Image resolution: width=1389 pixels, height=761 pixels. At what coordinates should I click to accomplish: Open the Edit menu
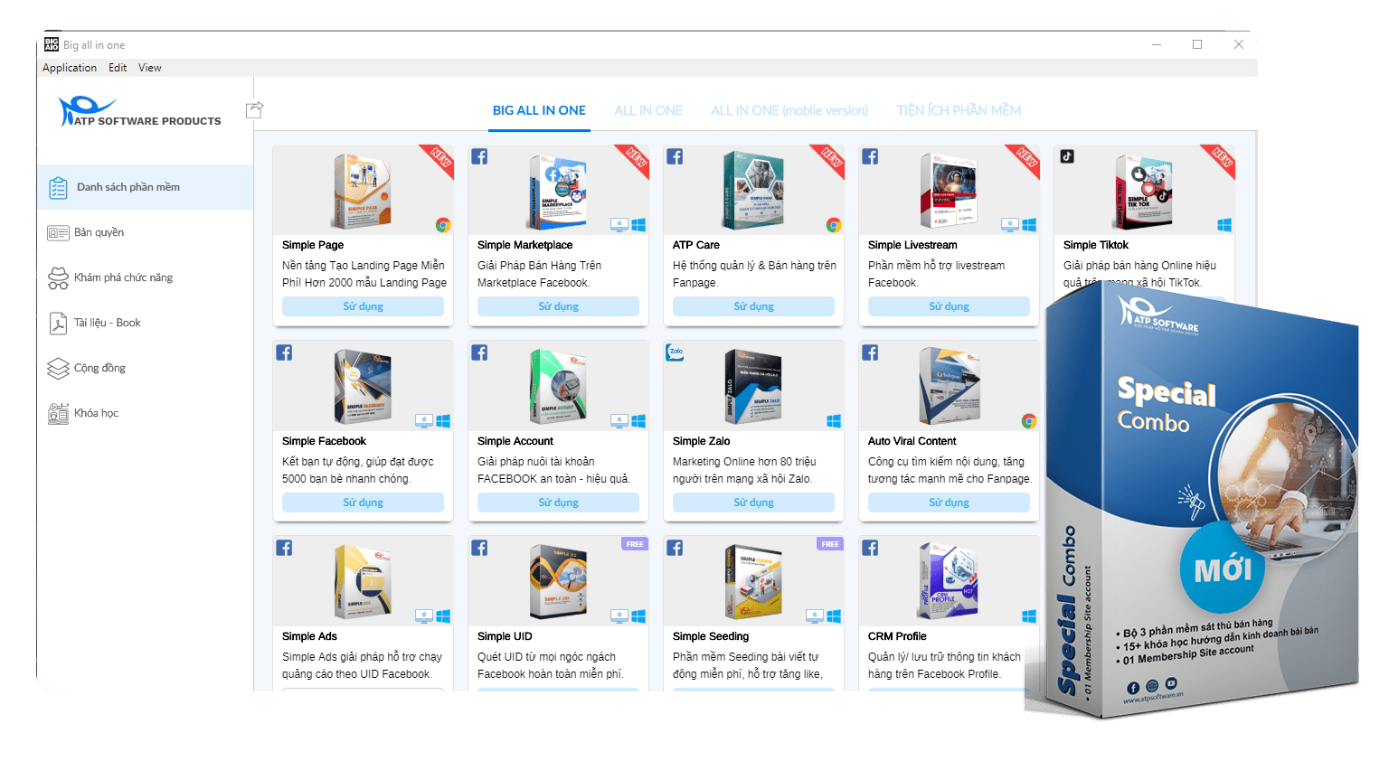click(x=118, y=68)
